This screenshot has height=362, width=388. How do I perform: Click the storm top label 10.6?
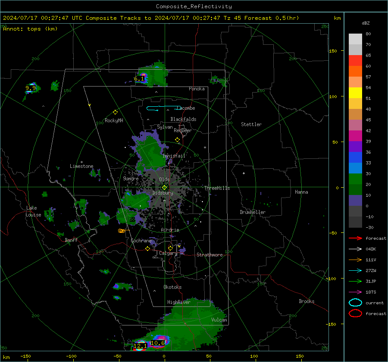click(157, 343)
